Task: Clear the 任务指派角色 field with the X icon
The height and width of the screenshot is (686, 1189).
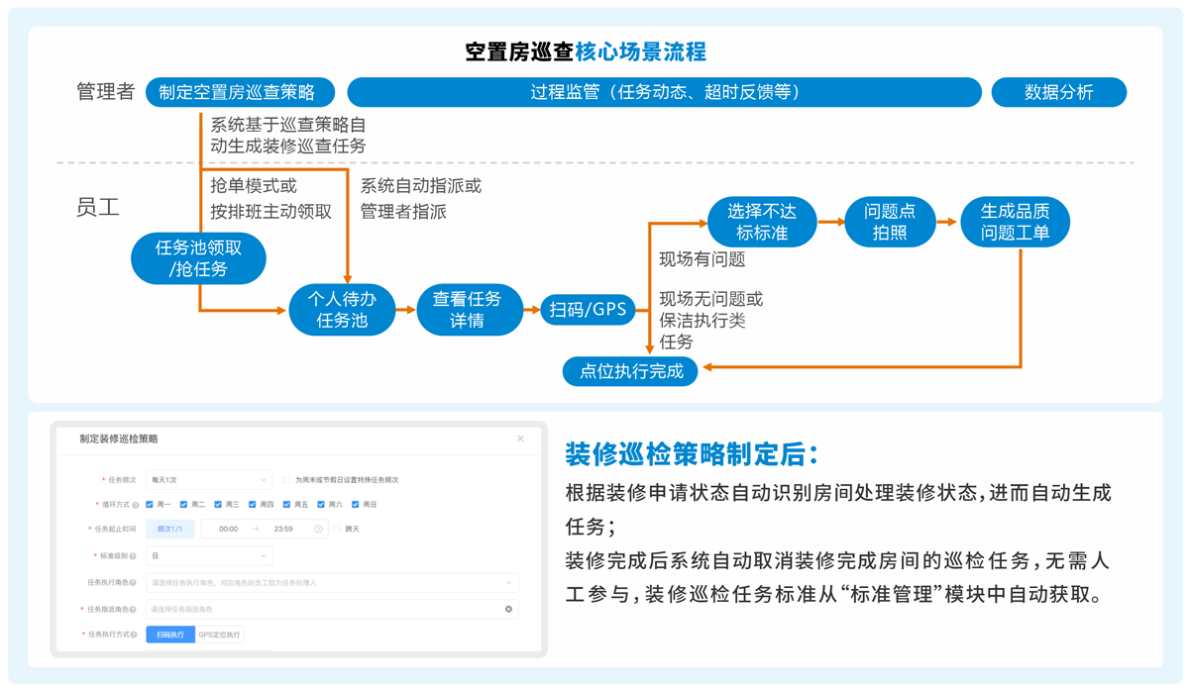Action: point(509,610)
